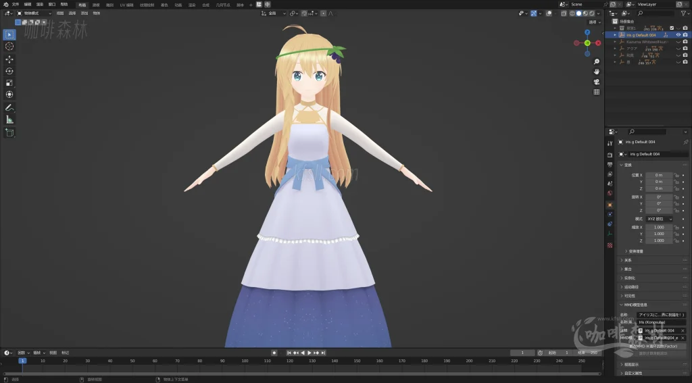Switch to rendered viewport shading
Screen dimensions: 692x383
point(592,14)
